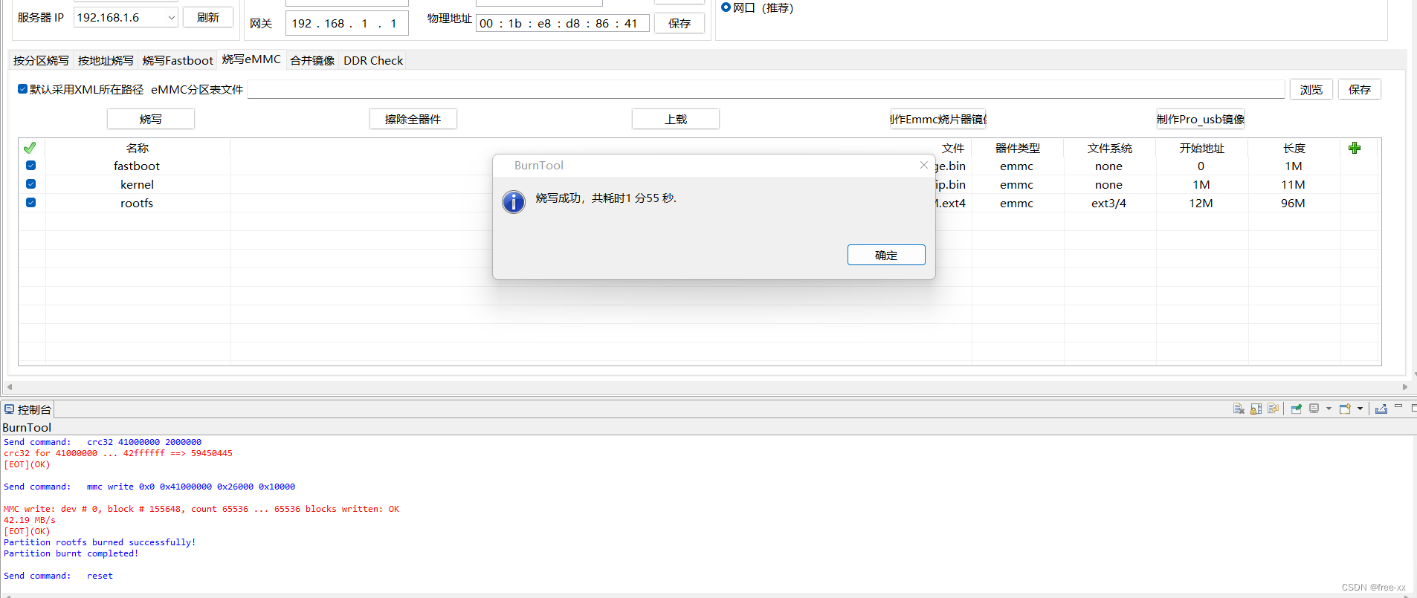Click the 擦除全器件 button
The image size is (1417, 598).
pos(413,119)
